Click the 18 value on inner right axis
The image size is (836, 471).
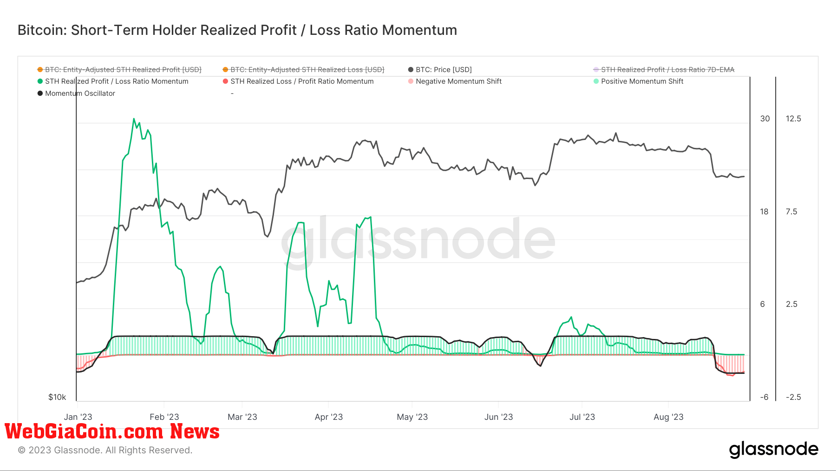[764, 212]
